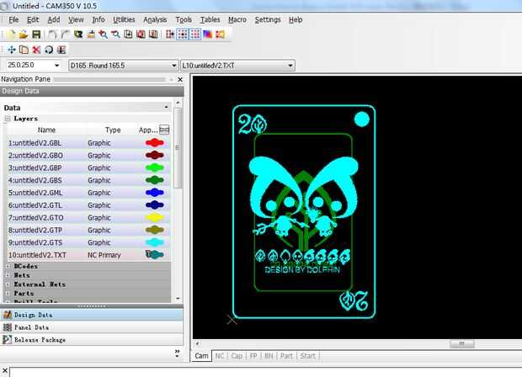Open the Macro menu
Image resolution: width=522 pixels, height=377 pixels.
point(237,20)
